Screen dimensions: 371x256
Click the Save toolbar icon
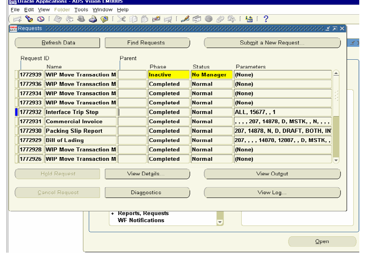click(57, 18)
